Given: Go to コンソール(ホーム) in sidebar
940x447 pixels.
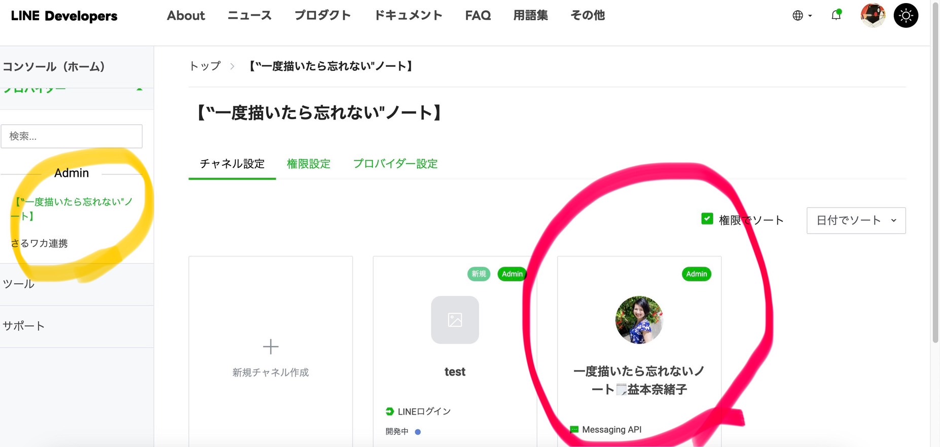Looking at the screenshot, I should tap(54, 66).
